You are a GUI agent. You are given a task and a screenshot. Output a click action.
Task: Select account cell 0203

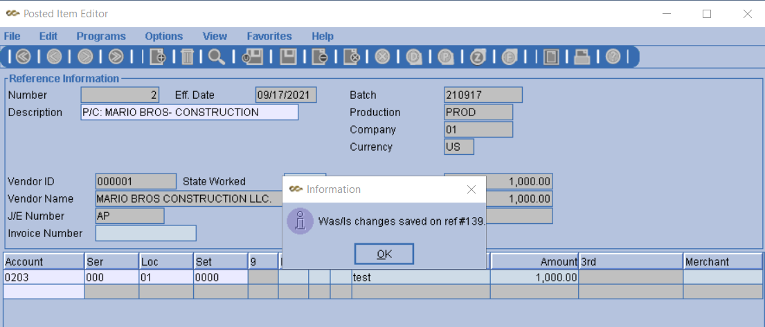tap(44, 277)
